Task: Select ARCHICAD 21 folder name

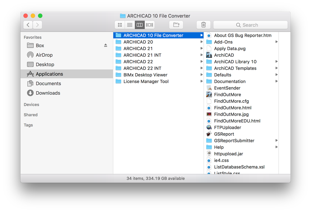Action: tap(138, 48)
